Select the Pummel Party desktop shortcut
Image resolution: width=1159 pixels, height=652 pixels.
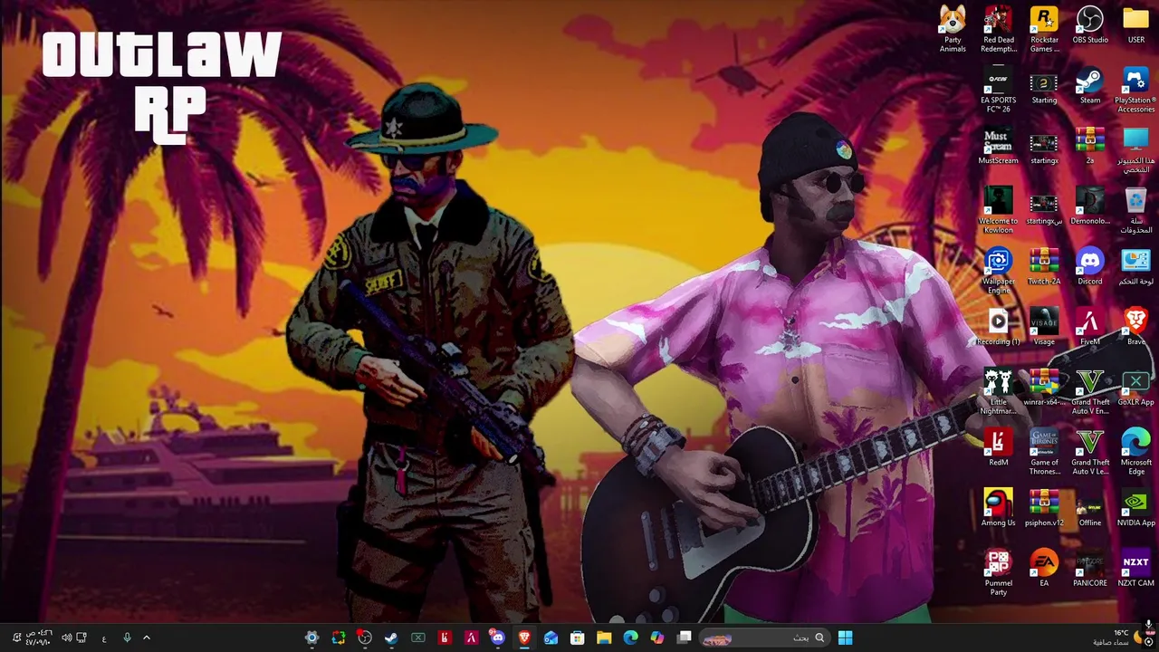[x=999, y=573]
